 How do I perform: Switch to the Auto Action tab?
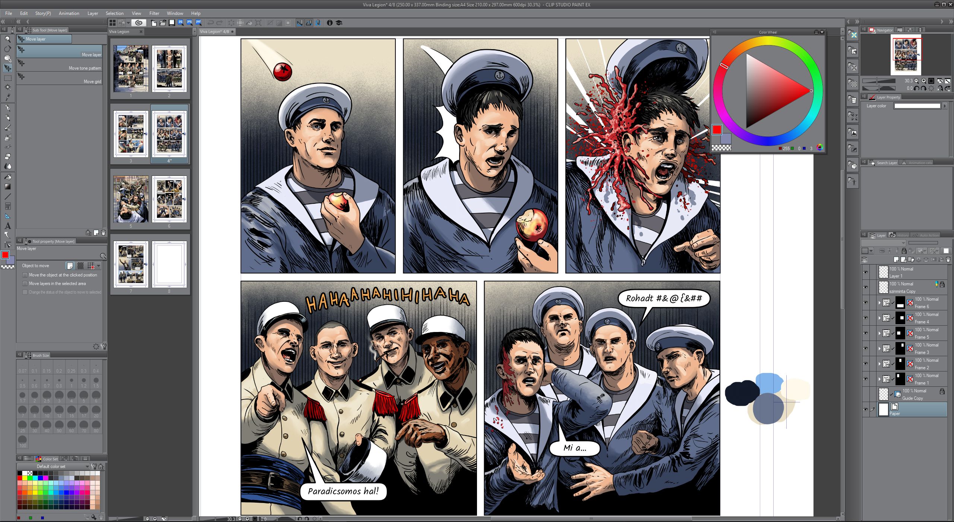click(926, 235)
